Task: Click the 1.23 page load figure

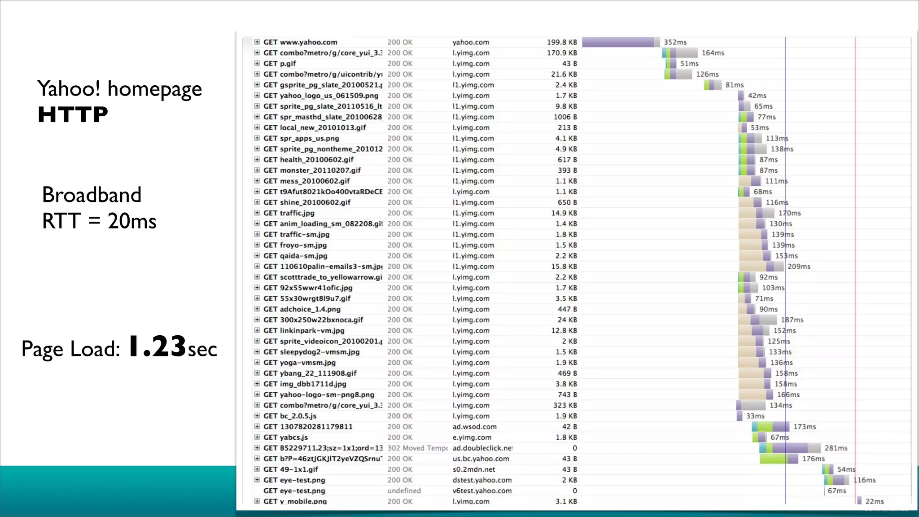Action: point(157,346)
